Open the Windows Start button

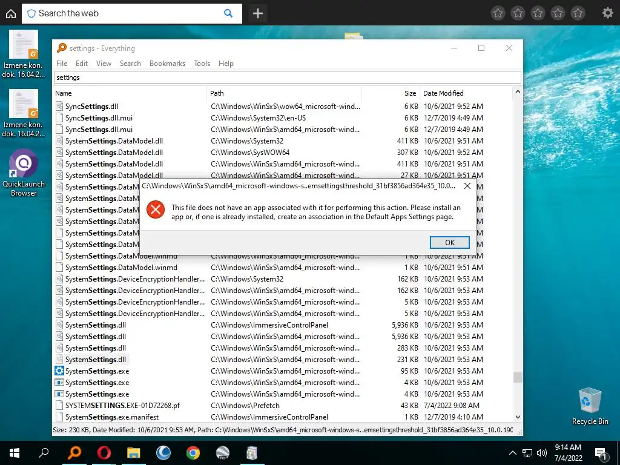15,453
